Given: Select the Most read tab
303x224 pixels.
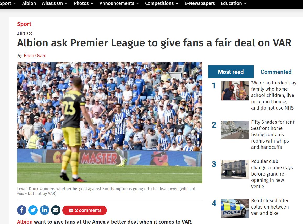Looking at the screenshot, I should tap(231, 72).
